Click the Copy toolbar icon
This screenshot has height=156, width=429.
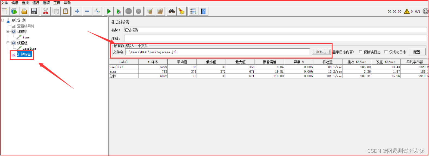click(56, 11)
